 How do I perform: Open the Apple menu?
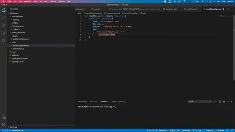[x=3, y=1]
